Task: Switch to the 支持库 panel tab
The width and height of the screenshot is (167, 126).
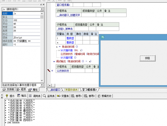Action: (8, 89)
